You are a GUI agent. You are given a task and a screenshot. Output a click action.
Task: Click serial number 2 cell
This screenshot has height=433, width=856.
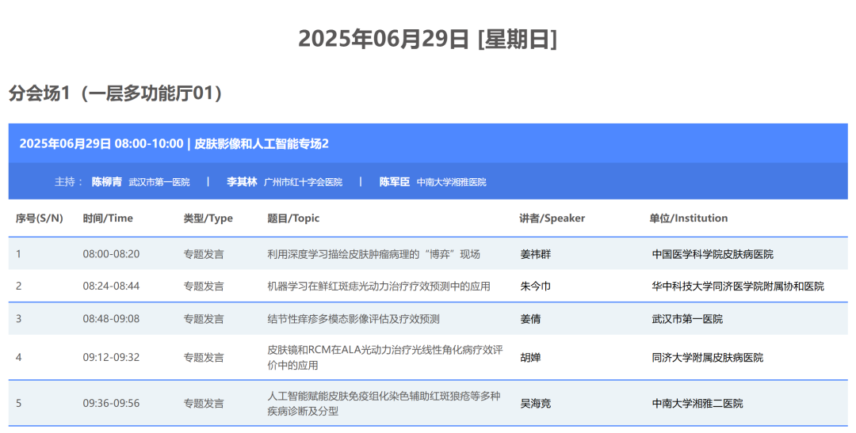tap(18, 286)
